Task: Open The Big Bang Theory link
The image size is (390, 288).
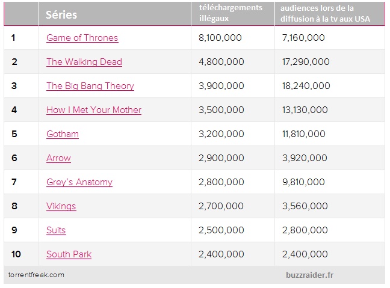Action: pyautogui.click(x=90, y=86)
